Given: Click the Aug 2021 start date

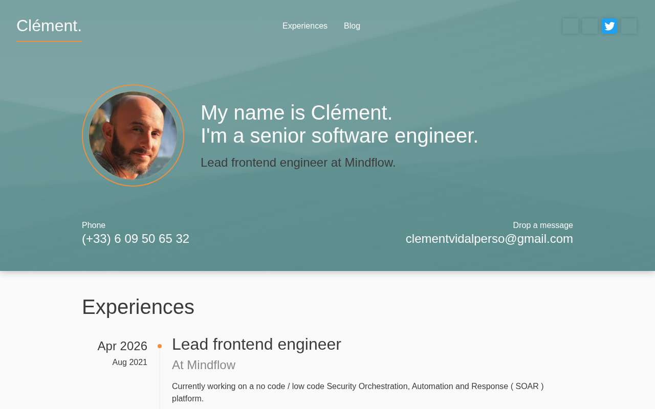Looking at the screenshot, I should 130,362.
